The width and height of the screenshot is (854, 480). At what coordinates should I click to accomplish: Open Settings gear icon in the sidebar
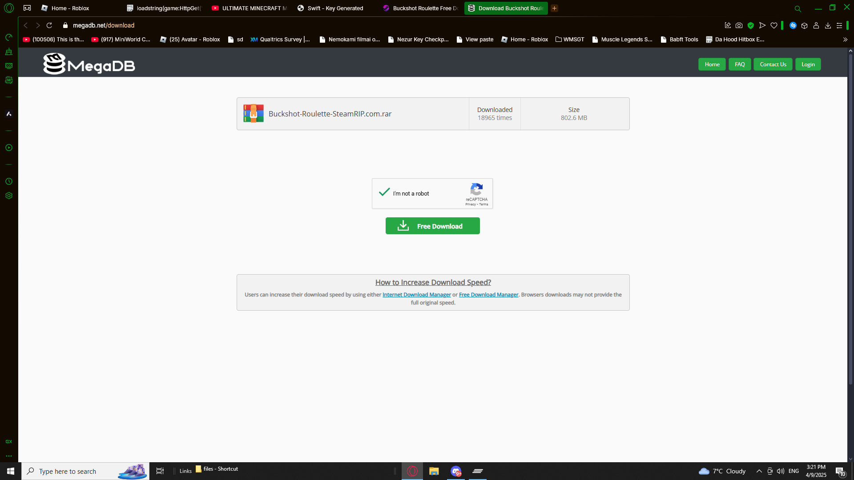[9, 196]
